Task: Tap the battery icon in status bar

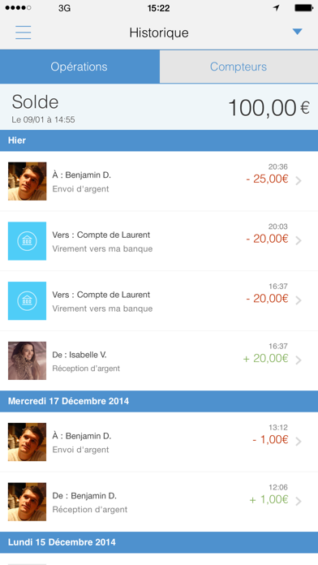Action: point(303,8)
